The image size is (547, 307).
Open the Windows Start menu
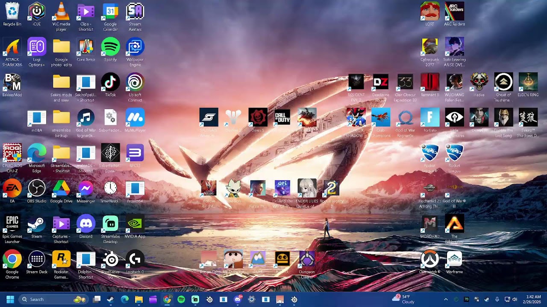point(10,299)
